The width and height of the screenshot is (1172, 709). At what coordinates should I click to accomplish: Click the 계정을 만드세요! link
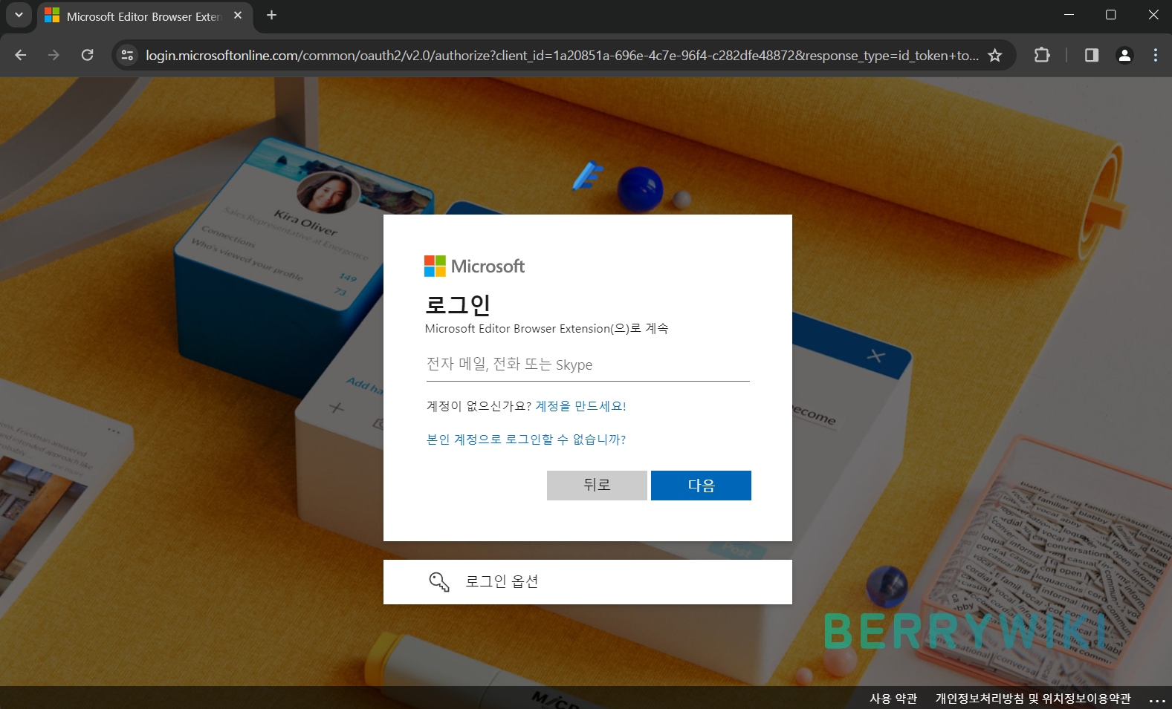pos(580,406)
